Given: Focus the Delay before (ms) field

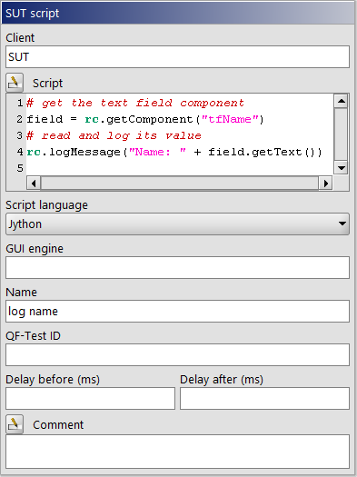Looking at the screenshot, I should pos(90,398).
